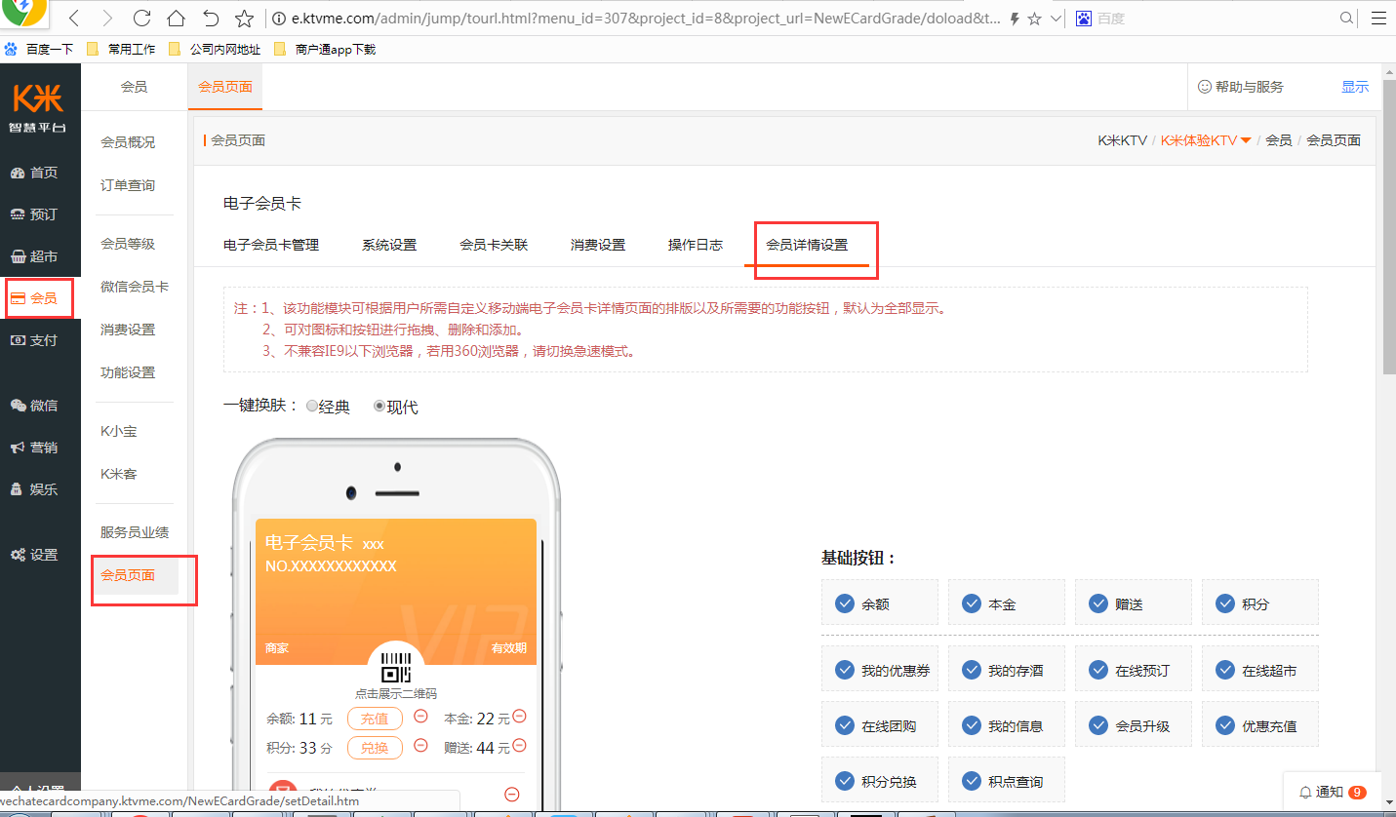Bookmark page with star icon left of URL
Viewport: 1396px width, 817px height.
245,19
